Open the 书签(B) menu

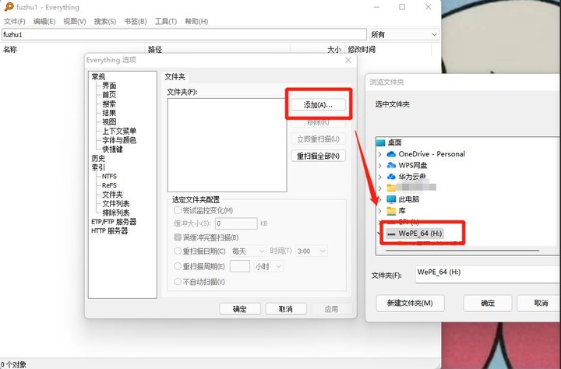(136, 21)
